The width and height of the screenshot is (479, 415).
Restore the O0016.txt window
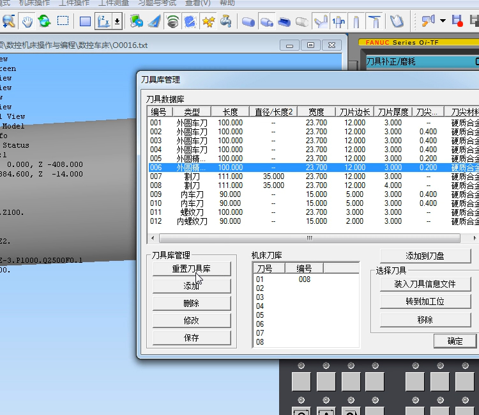310,45
